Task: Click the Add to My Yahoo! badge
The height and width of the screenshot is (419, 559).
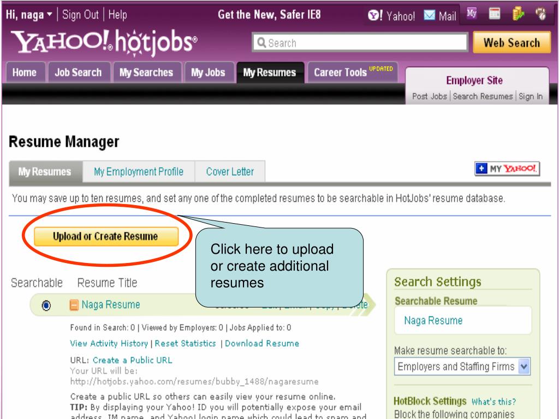Action: (x=507, y=169)
